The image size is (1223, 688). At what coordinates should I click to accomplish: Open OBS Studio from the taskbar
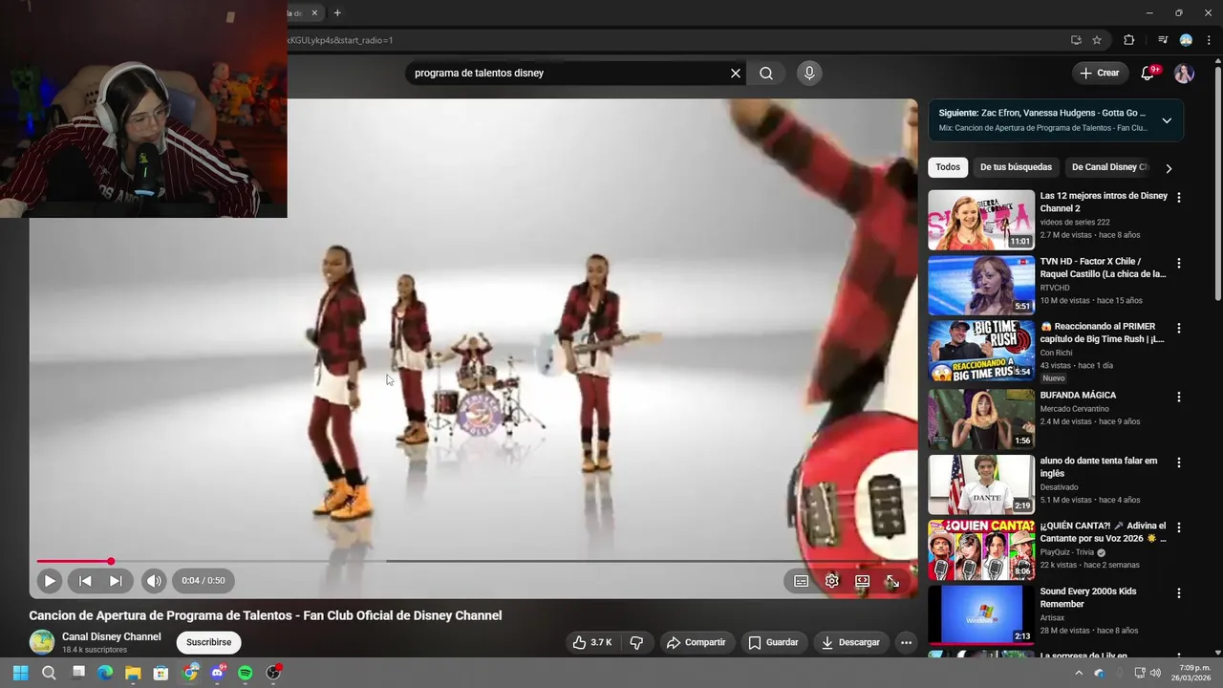coord(273,673)
